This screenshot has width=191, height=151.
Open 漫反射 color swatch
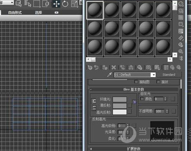120,106
